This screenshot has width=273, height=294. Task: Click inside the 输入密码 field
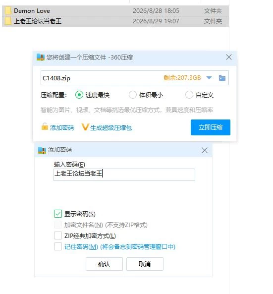pos(124,175)
